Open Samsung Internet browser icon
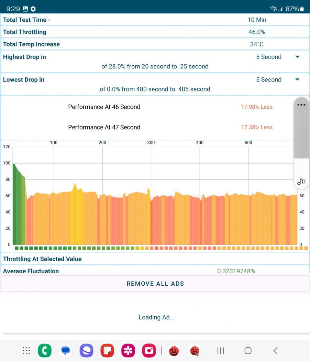Screen dimensions: 310x361 point(86,351)
